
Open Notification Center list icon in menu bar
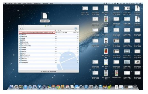[x=140, y=3]
